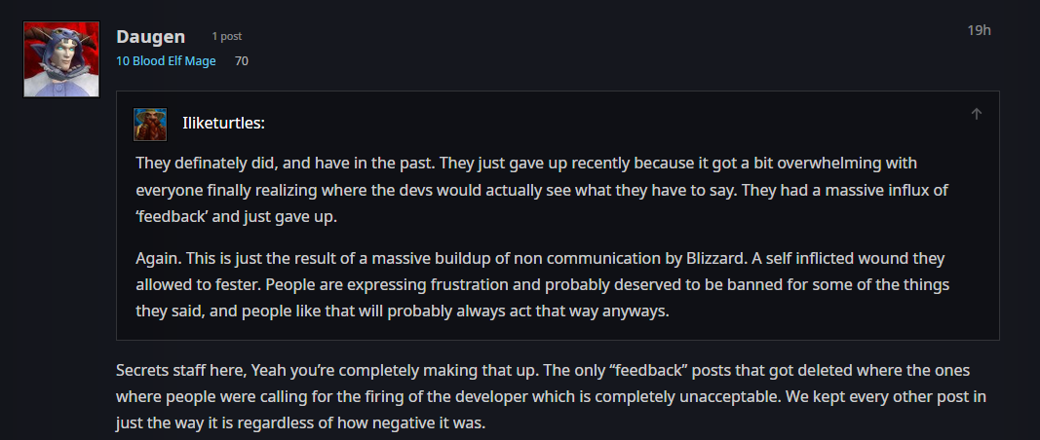
Task: Click the Iliketurtles: name in quote header
Action: [223, 124]
